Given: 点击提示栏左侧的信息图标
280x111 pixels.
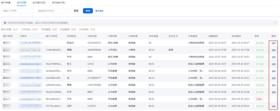Looking at the screenshot, I should point(5,23).
